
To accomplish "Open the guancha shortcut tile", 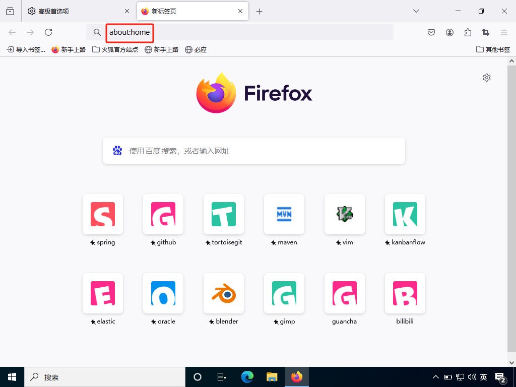I will pyautogui.click(x=345, y=293).
